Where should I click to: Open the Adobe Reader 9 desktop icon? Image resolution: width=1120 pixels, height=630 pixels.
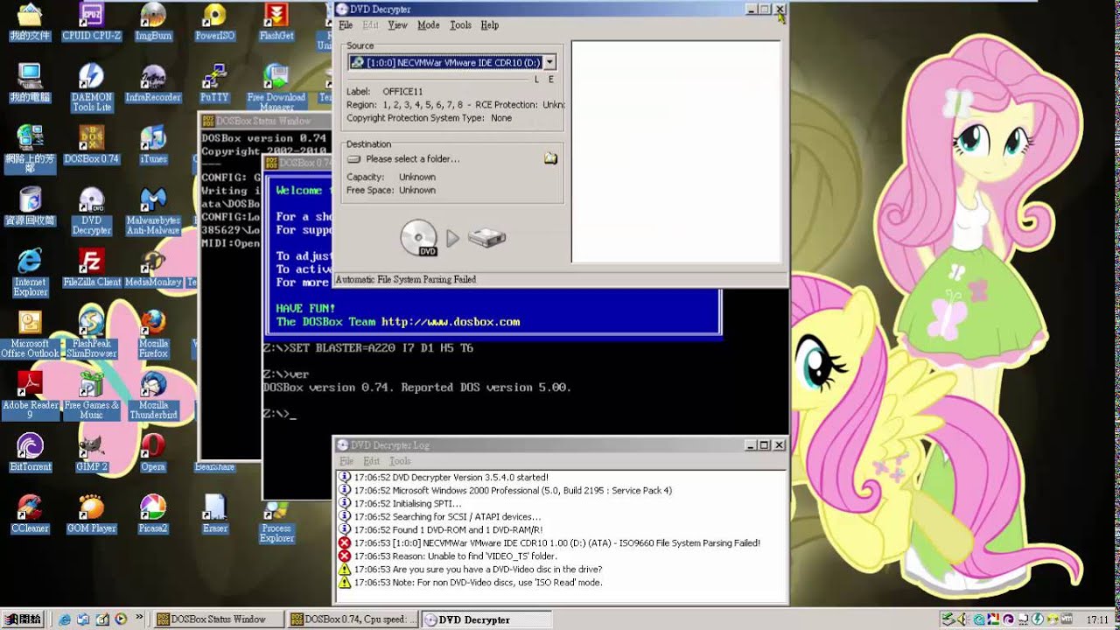coord(31,395)
